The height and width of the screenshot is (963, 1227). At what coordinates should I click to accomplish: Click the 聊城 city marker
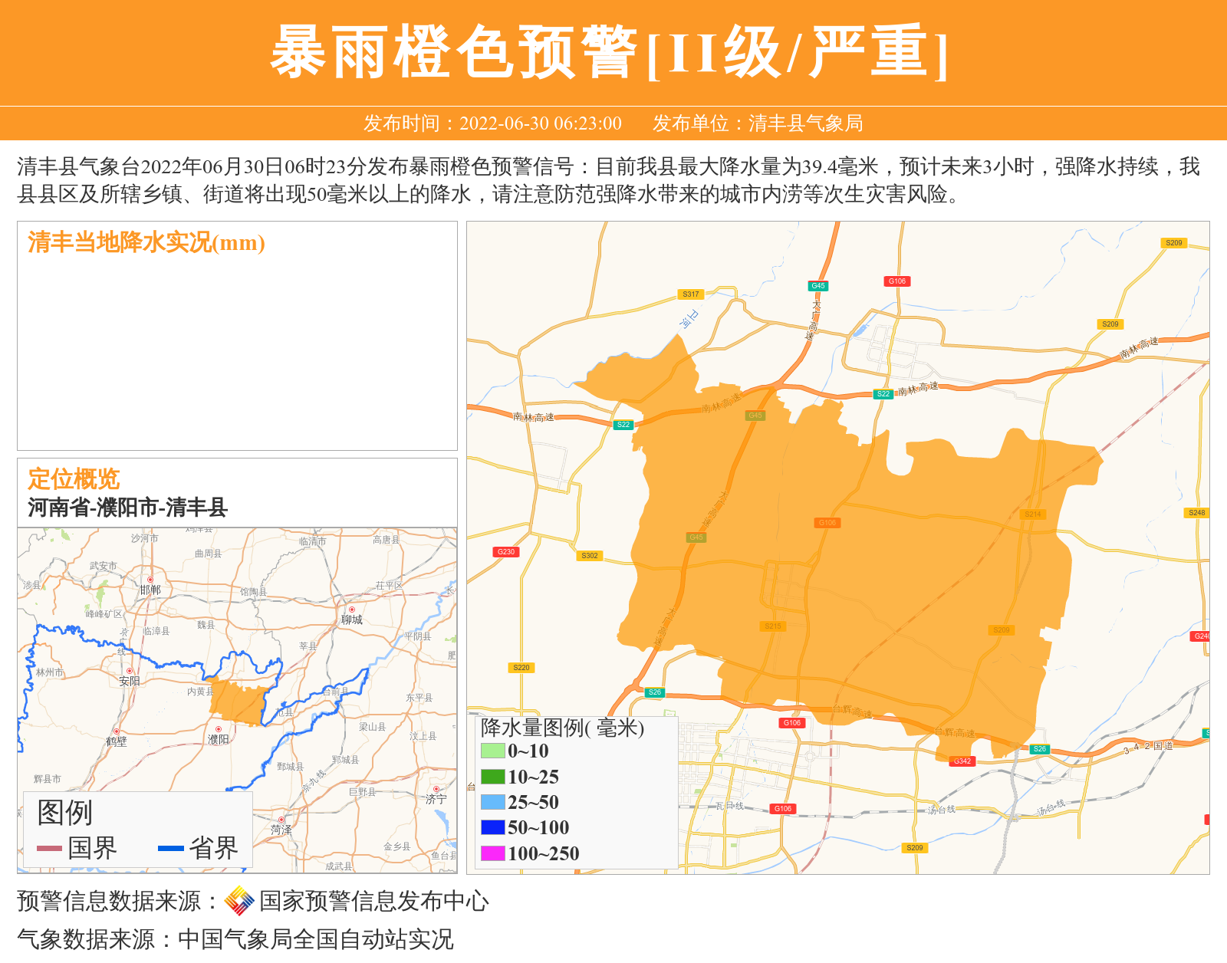pyautogui.click(x=352, y=610)
